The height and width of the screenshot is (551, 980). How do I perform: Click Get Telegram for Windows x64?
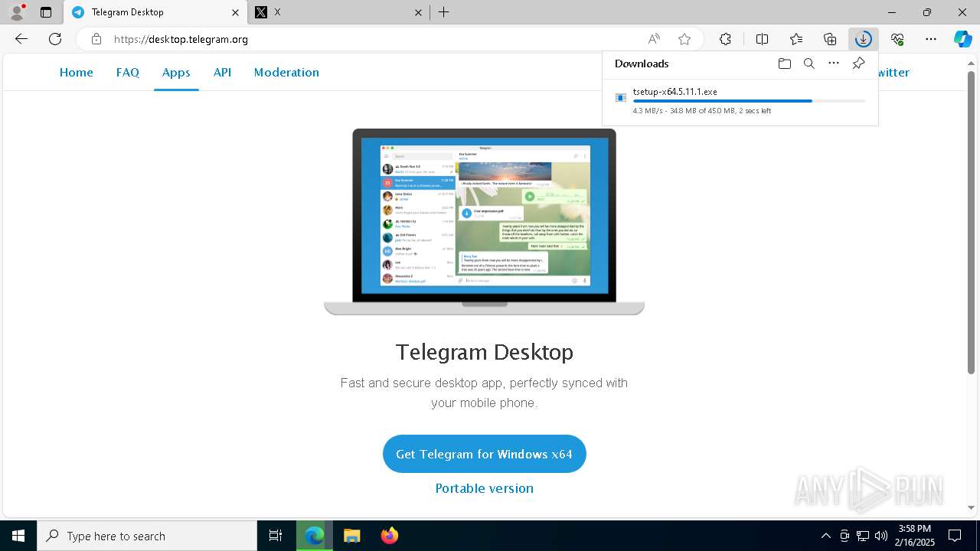click(484, 454)
